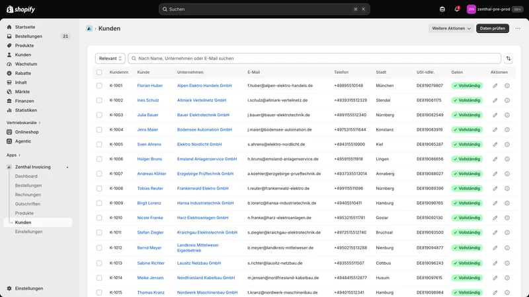This screenshot has width=529, height=297.
Task: Click the Daten prüfen button
Action: [493, 28]
